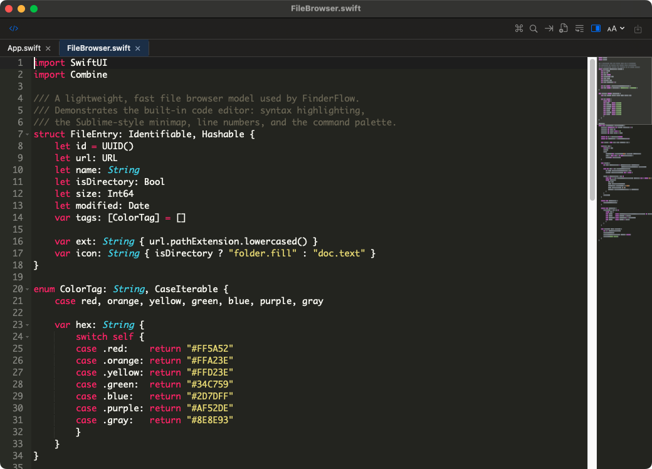Click the hex string "#2D7DFF"
The height and width of the screenshot is (469, 652).
click(x=210, y=397)
